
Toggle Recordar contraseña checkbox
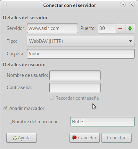[x=52, y=98]
